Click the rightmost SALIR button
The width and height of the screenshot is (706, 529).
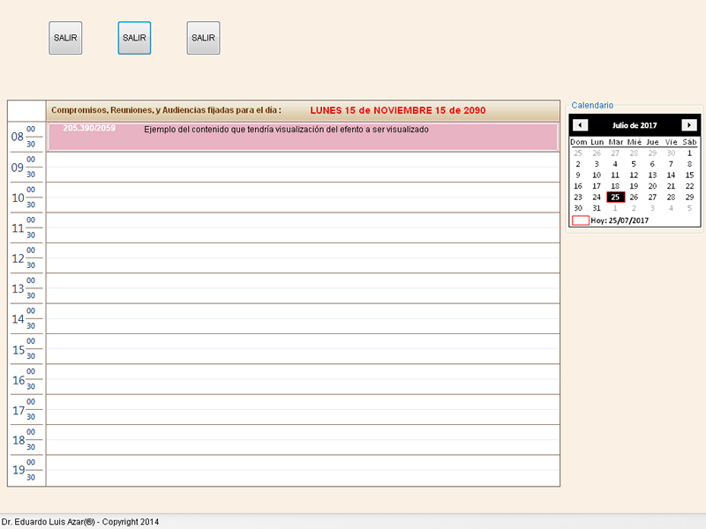pyautogui.click(x=203, y=38)
